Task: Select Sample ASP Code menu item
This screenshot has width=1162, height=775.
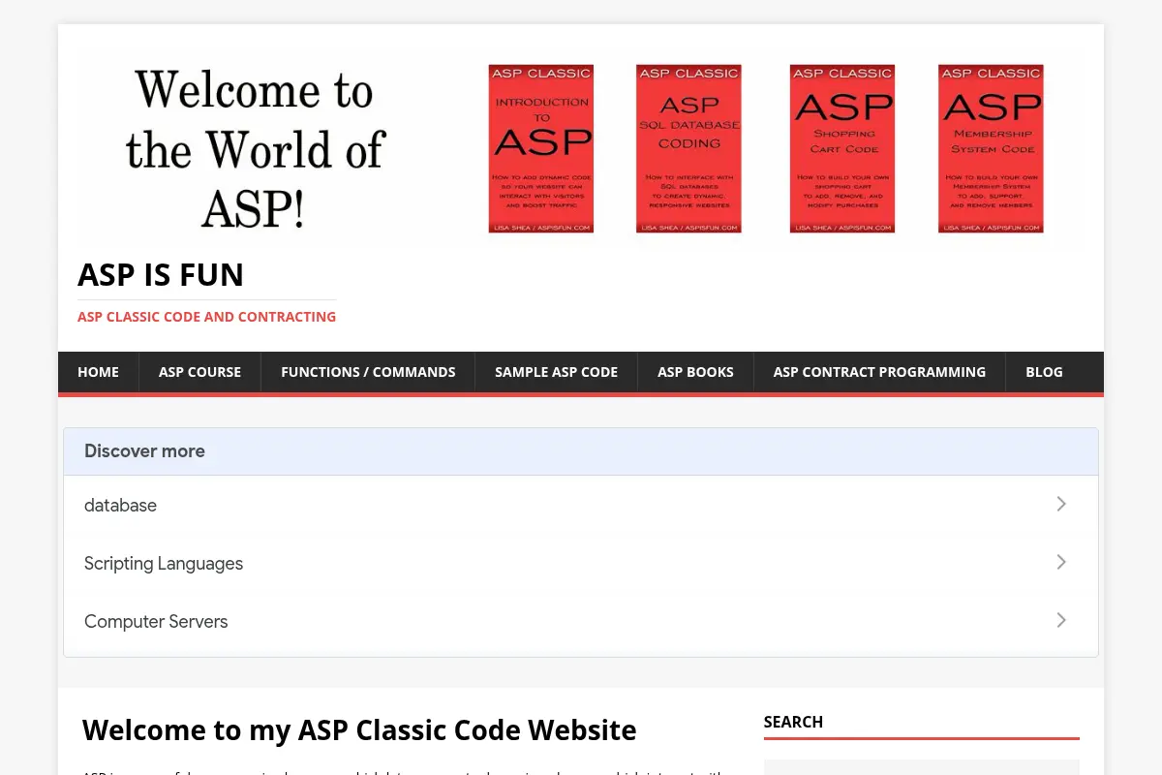Action: tap(556, 372)
